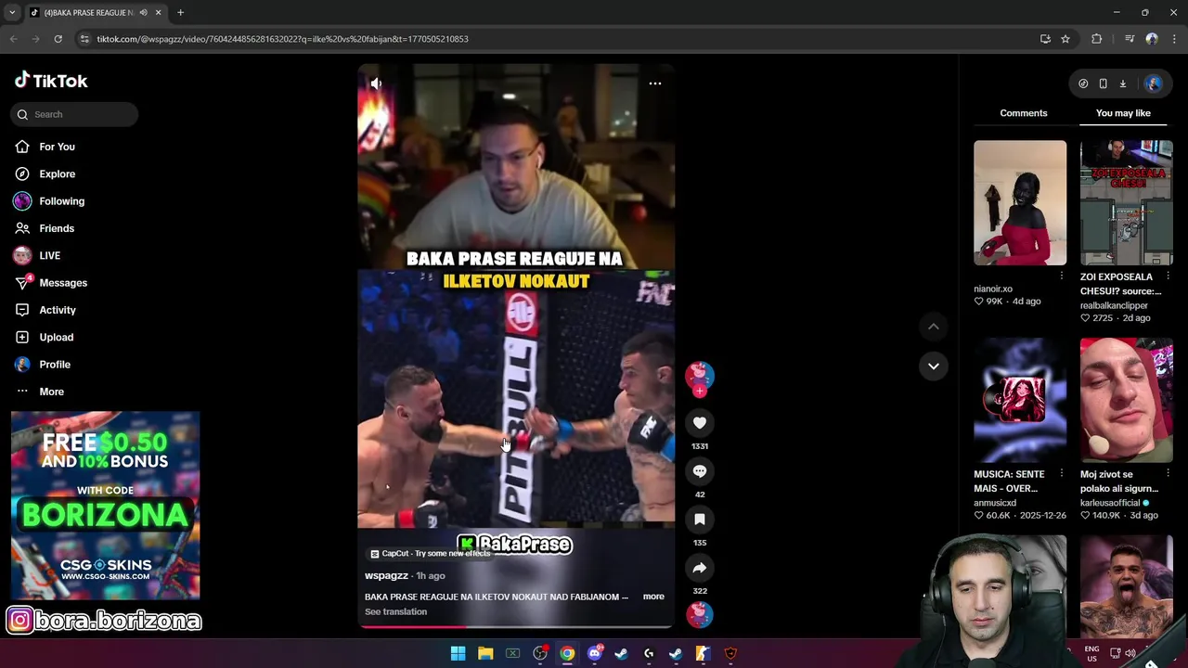
Task: Open the MUSICA: SENTE MAIS video thumbnail
Action: click(x=1020, y=400)
